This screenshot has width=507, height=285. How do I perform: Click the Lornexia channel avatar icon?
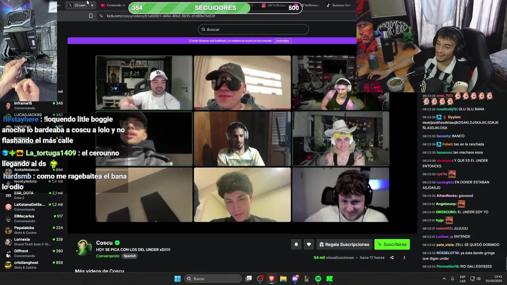(x=8, y=241)
